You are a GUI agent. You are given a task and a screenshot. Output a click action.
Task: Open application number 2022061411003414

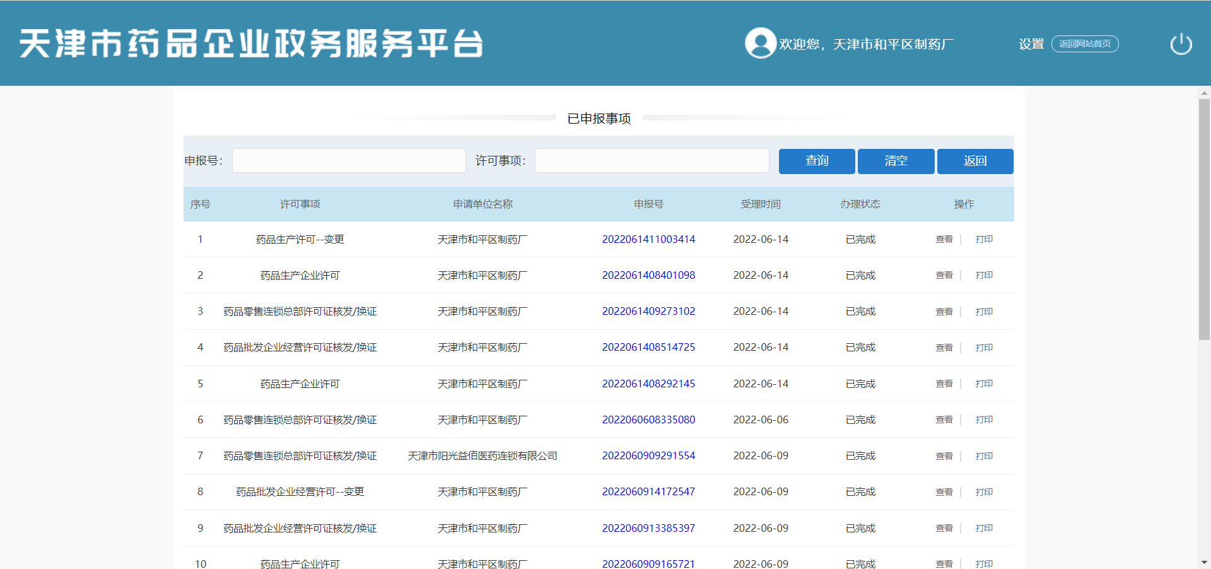(x=648, y=240)
